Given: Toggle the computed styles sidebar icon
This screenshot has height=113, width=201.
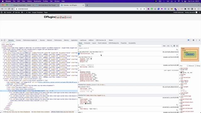Looking at the screenshot, I should click(177, 46).
